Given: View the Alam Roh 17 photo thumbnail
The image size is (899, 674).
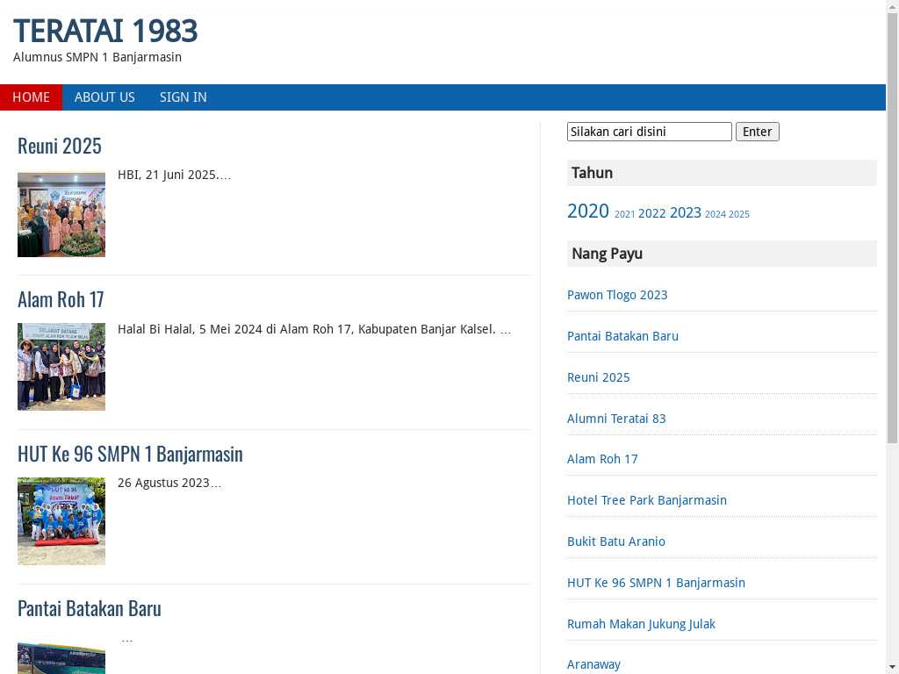Looking at the screenshot, I should pyautogui.click(x=61, y=367).
